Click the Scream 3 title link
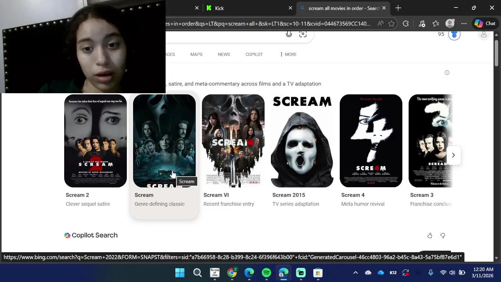This screenshot has width=501, height=282. pyautogui.click(x=422, y=195)
